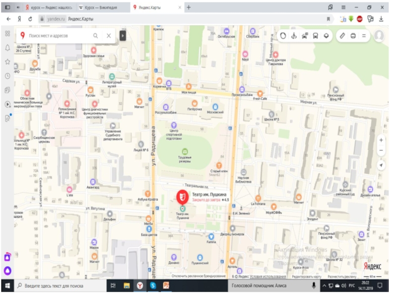Viewport: 397px width, 297px height.
Task: Open notifications bell in left sidebar
Action: pos(7,48)
